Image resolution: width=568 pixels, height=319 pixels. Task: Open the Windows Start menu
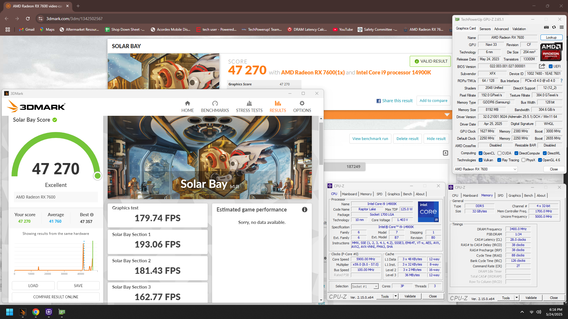[x=9, y=312]
